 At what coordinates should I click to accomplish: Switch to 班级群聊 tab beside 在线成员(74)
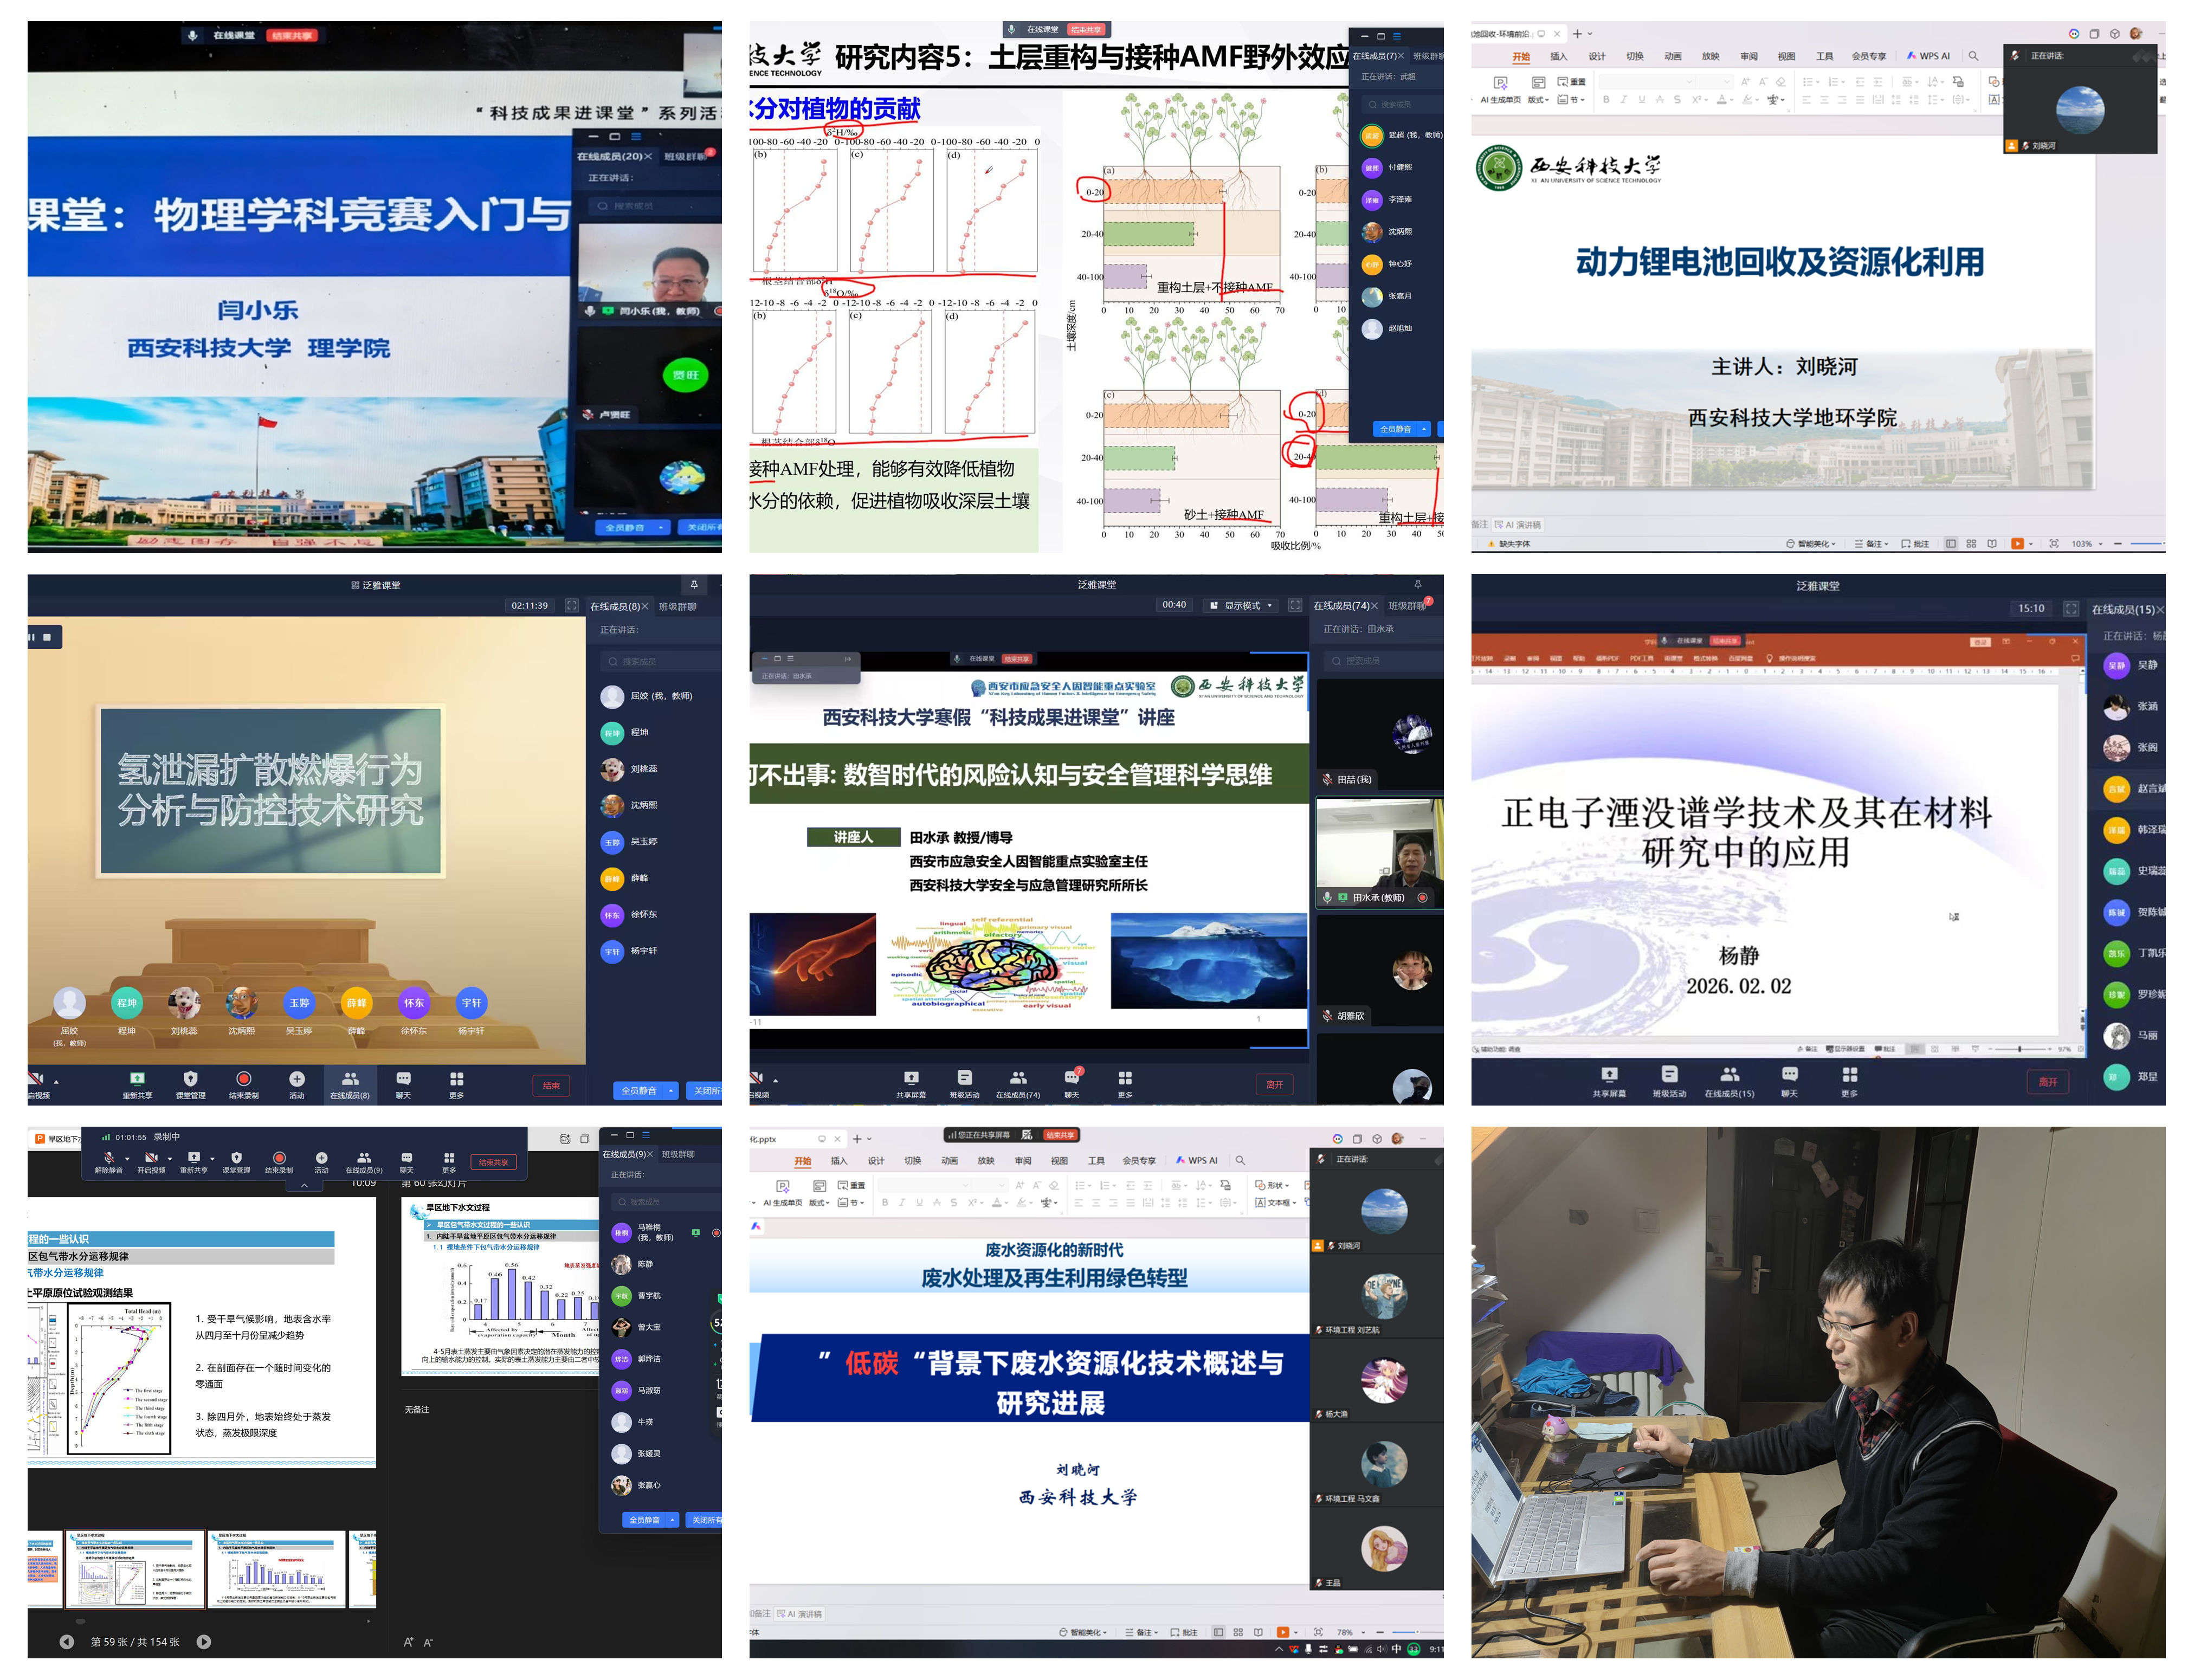click(1407, 606)
